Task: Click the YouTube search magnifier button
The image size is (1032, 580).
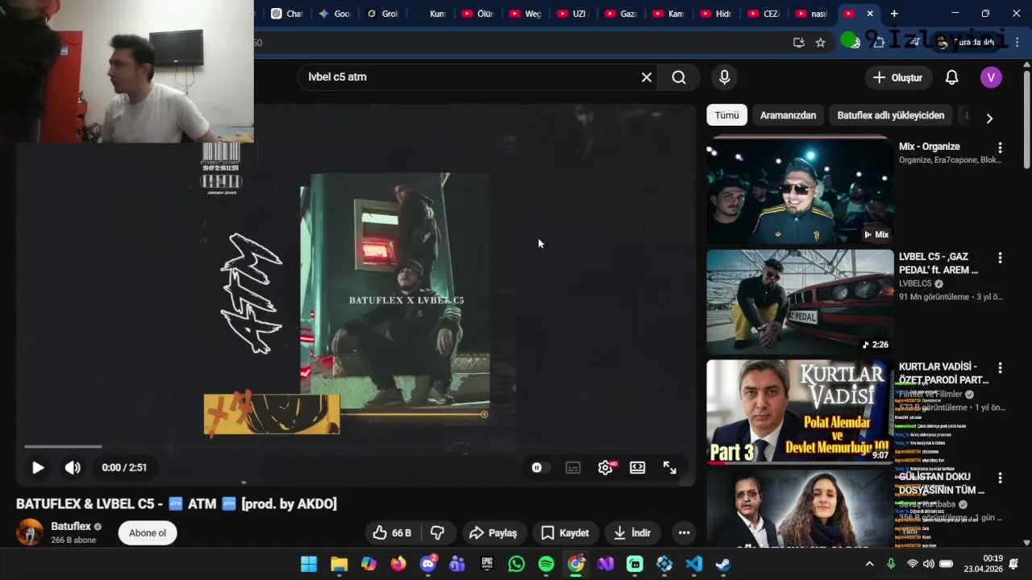Action: pos(679,77)
